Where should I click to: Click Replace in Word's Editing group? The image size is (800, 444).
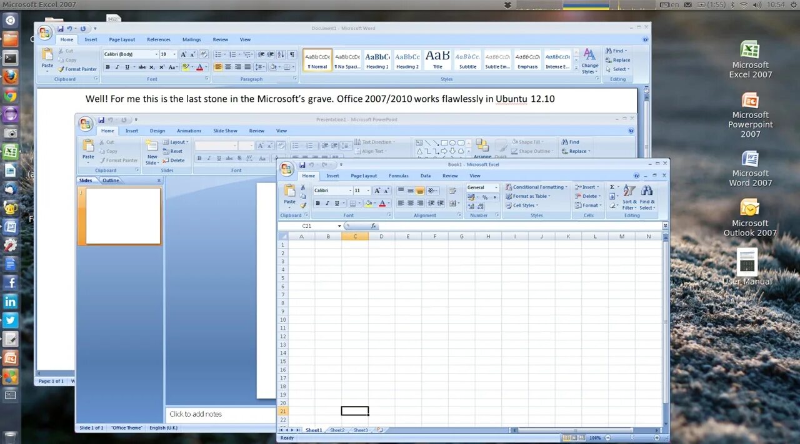pos(617,60)
